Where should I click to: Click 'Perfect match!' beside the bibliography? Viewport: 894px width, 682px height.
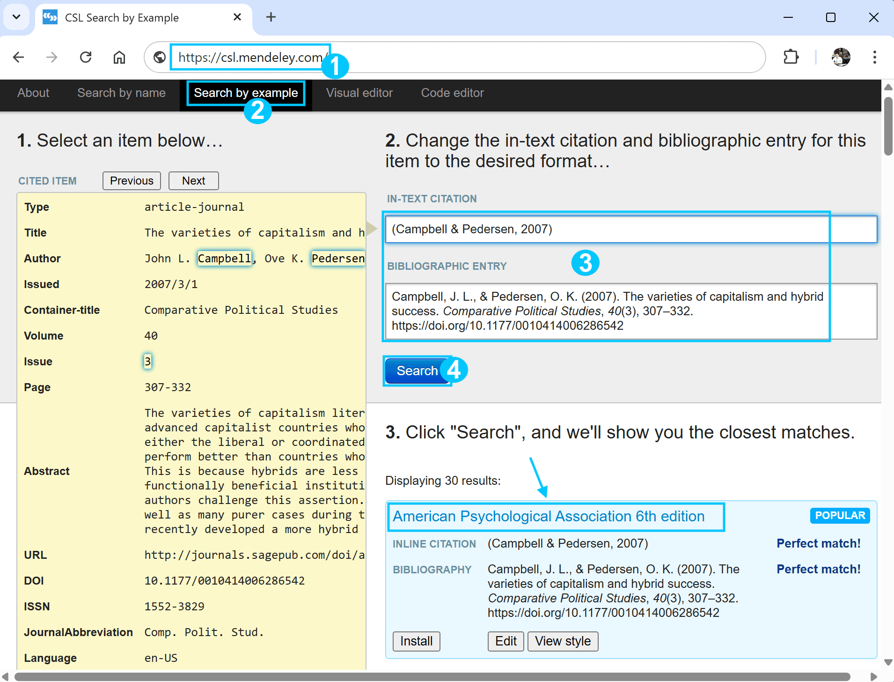click(819, 569)
